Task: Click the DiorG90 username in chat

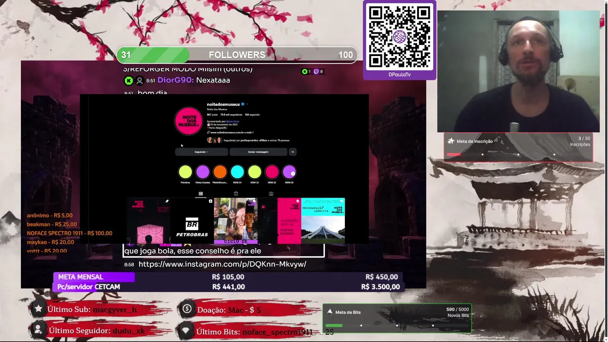Action: click(x=176, y=80)
